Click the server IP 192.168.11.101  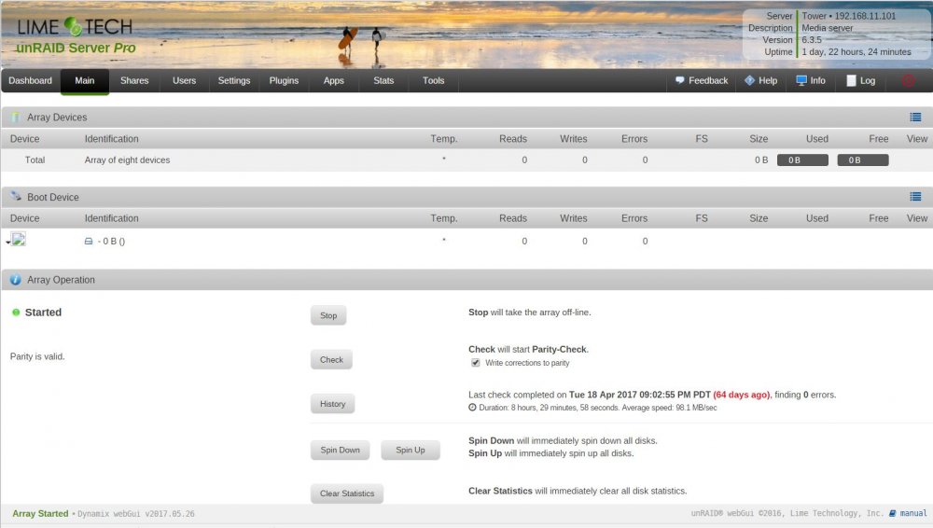point(865,16)
